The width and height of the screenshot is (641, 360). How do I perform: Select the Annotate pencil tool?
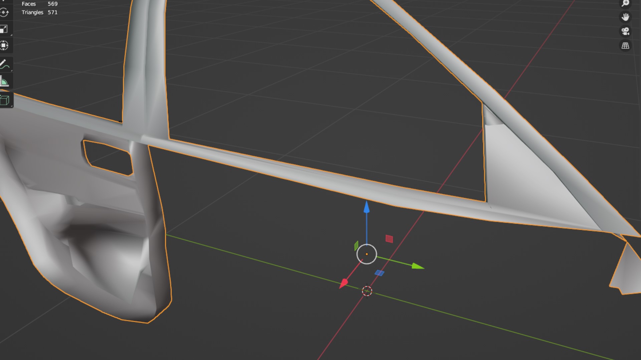click(x=4, y=64)
